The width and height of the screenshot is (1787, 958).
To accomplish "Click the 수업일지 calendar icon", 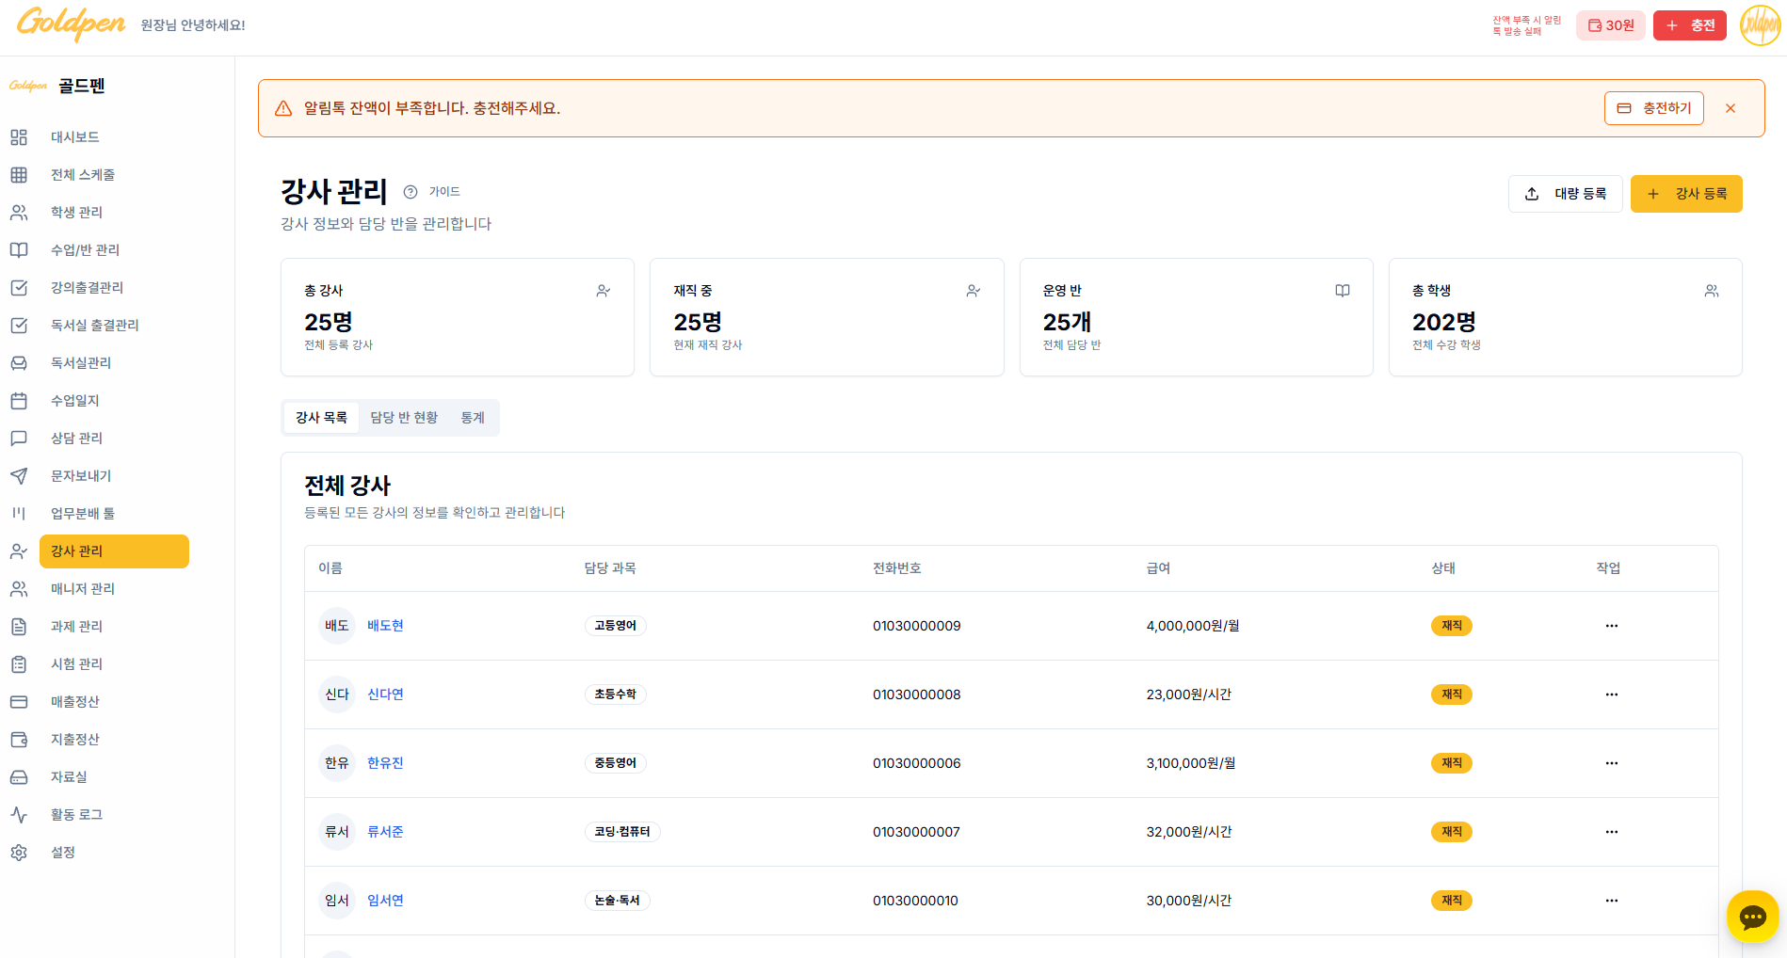I will (19, 401).
